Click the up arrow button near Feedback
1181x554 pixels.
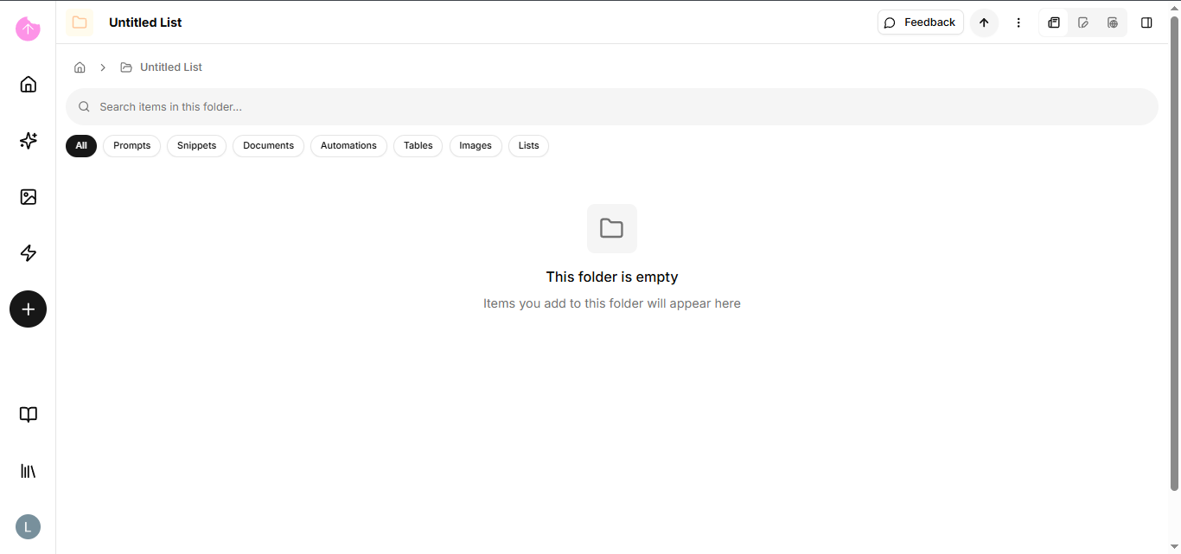[x=984, y=22]
